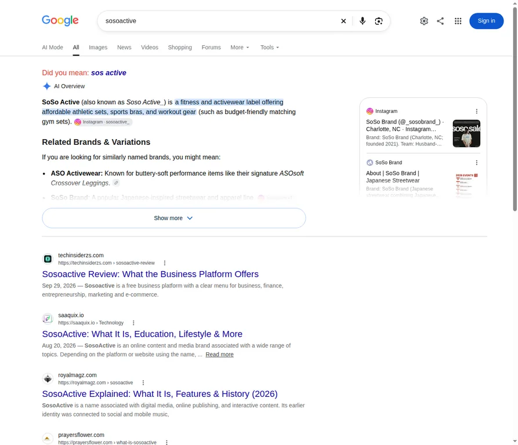The height and width of the screenshot is (445, 518).
Task: Open Sosoactive Review result title
Action: click(150, 274)
